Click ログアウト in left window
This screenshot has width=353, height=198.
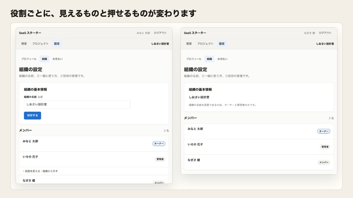160,33
